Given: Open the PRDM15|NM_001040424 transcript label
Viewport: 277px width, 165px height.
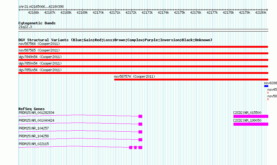Looking at the screenshot, I should point(36,120).
